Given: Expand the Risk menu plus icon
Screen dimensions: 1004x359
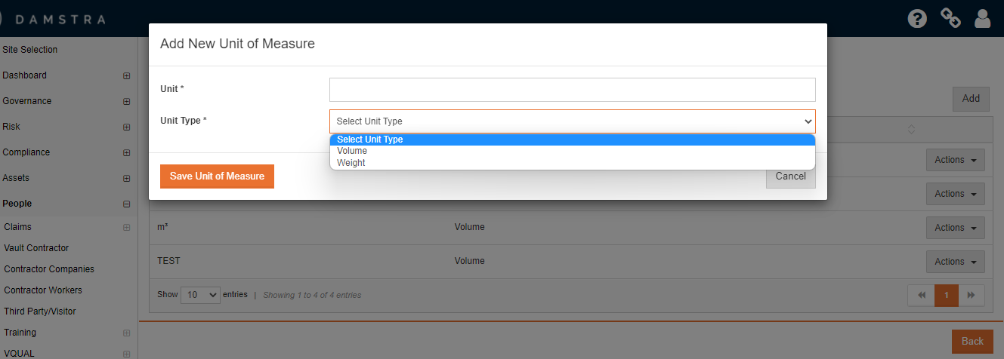Looking at the screenshot, I should point(126,127).
